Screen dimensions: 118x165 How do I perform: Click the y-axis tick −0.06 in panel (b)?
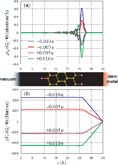point(15,154)
